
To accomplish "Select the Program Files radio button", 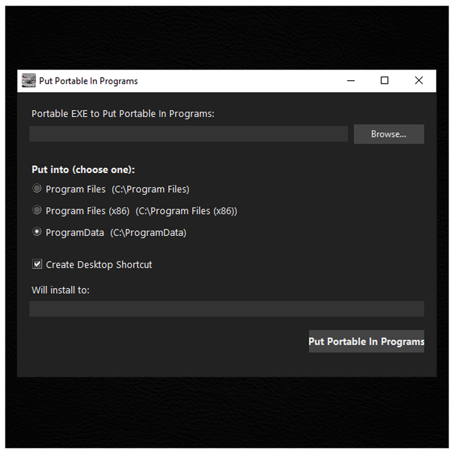I will 37,189.
